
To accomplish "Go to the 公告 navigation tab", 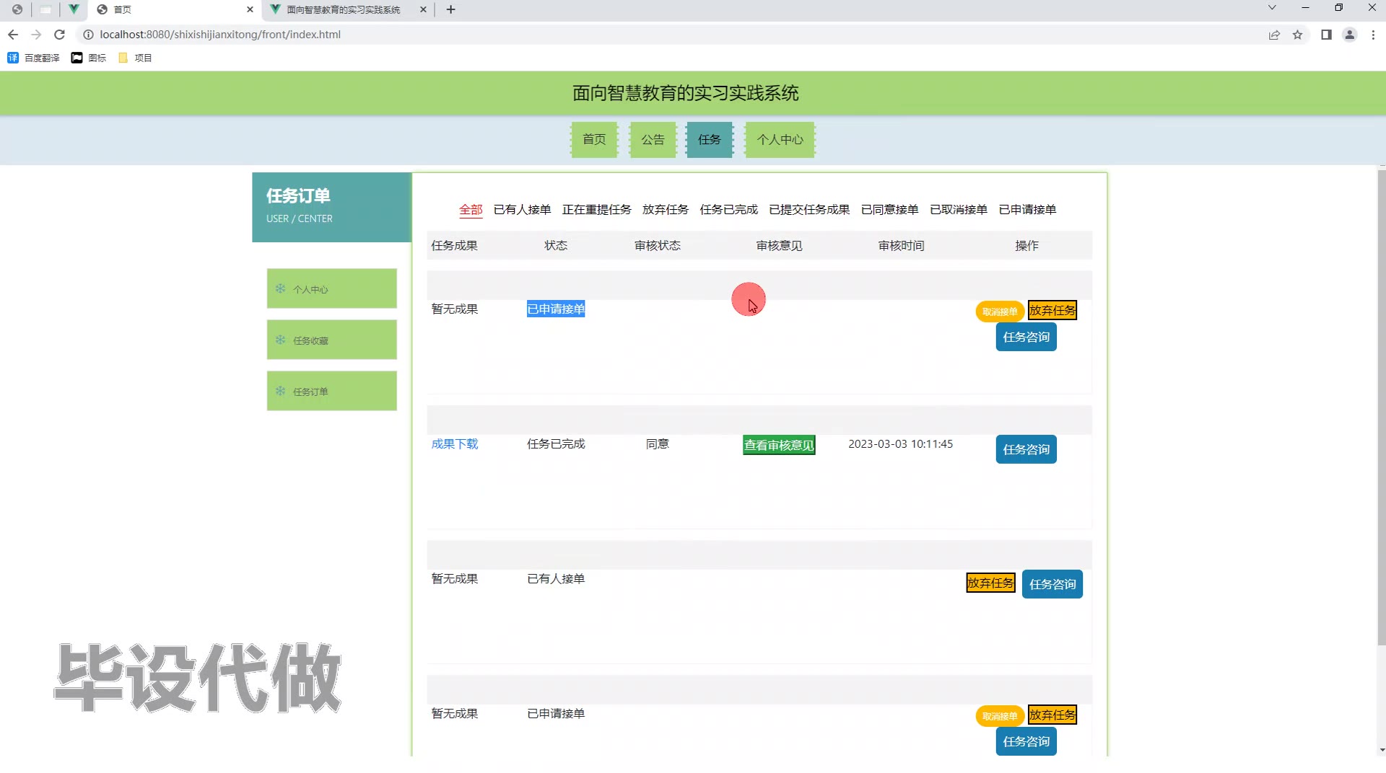I will coord(653,139).
